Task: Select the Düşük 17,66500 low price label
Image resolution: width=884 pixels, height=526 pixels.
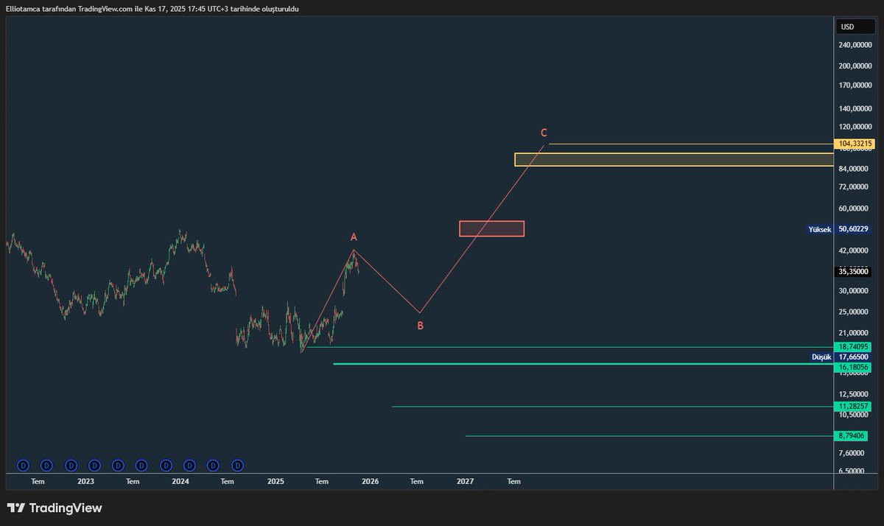Action: 840,357
